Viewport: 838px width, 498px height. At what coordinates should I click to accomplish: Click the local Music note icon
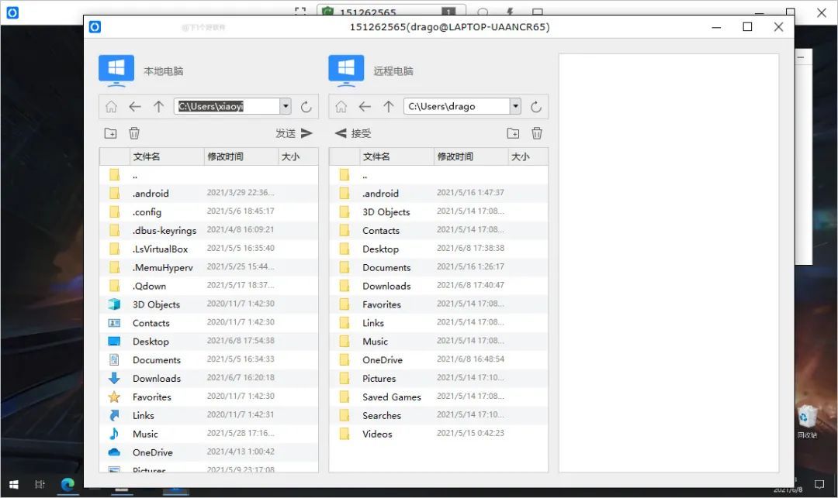(x=114, y=434)
